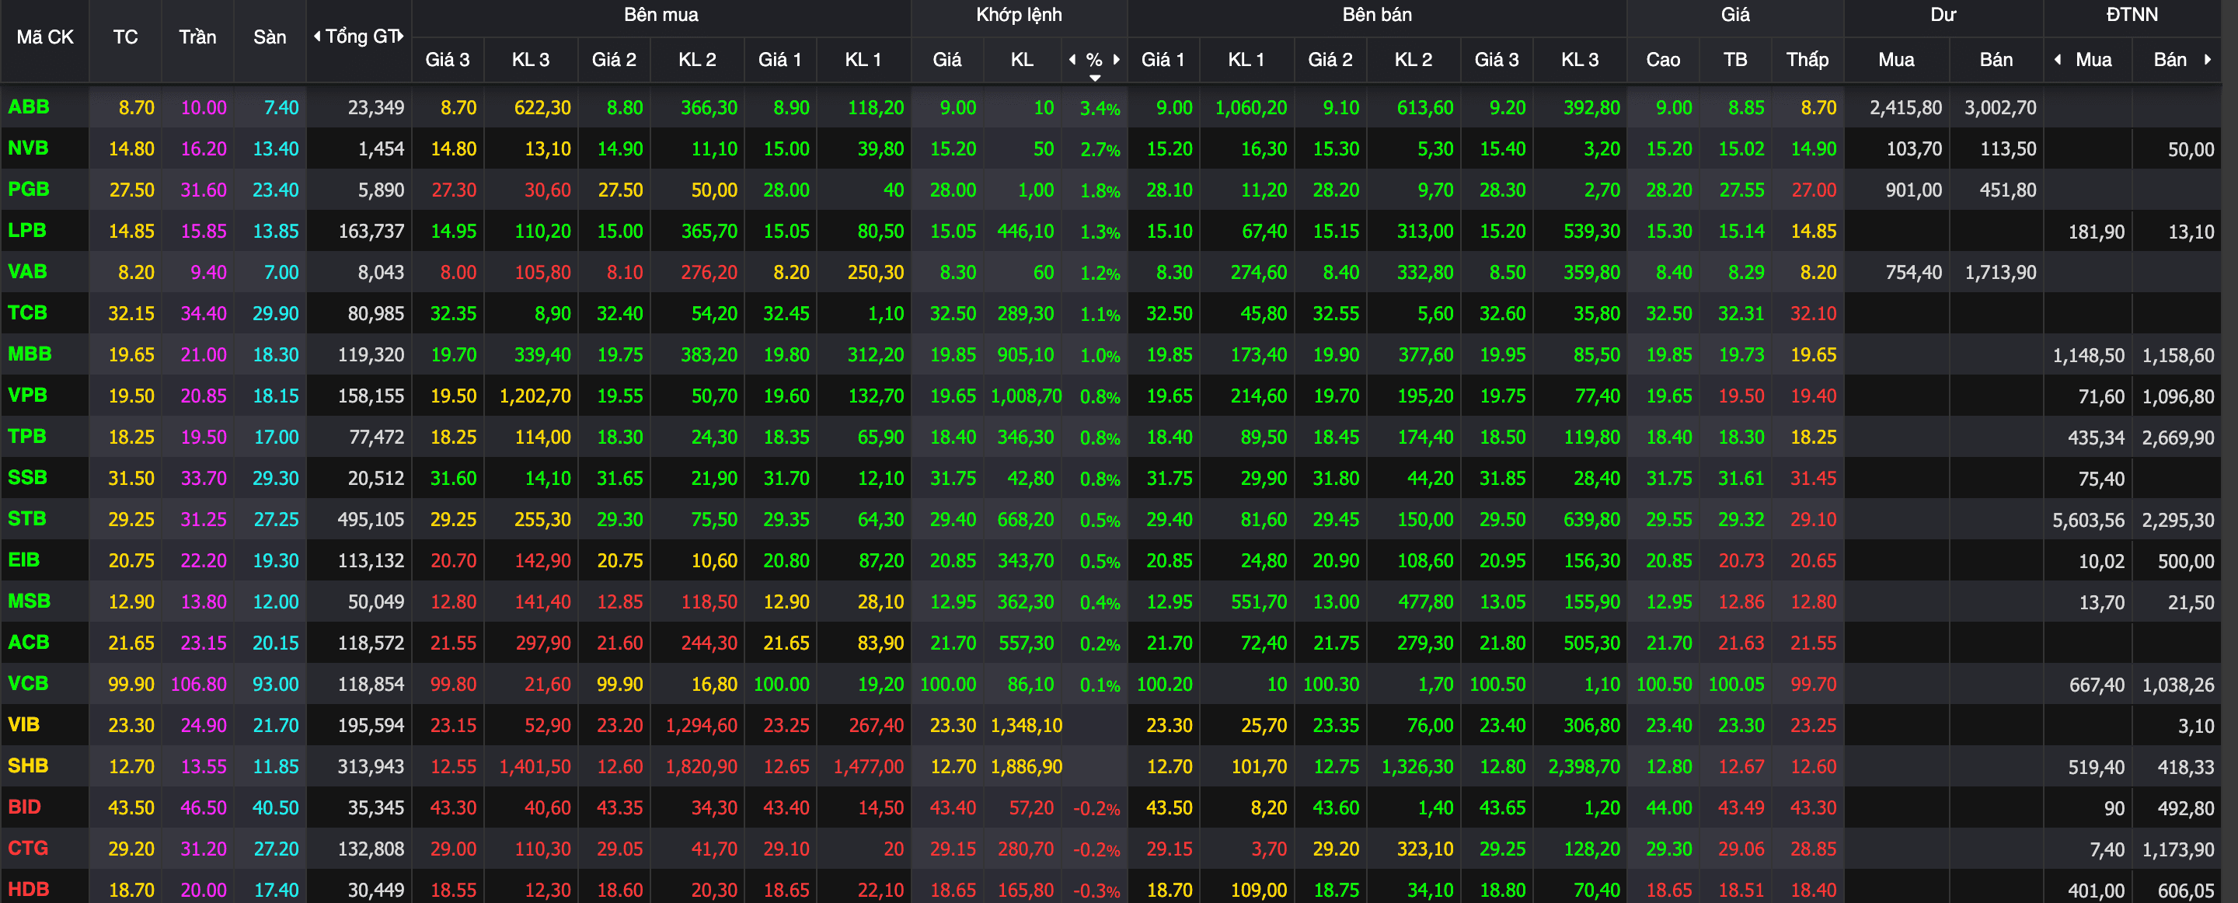Click left arrow beside Tổng GT header
Viewport: 2238px width, 903px height.
(x=317, y=37)
